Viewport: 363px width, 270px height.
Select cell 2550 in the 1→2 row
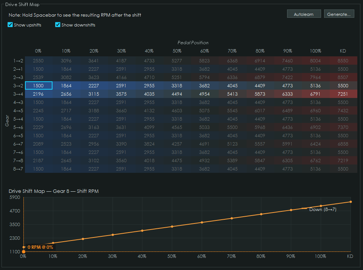pyautogui.click(x=38, y=61)
